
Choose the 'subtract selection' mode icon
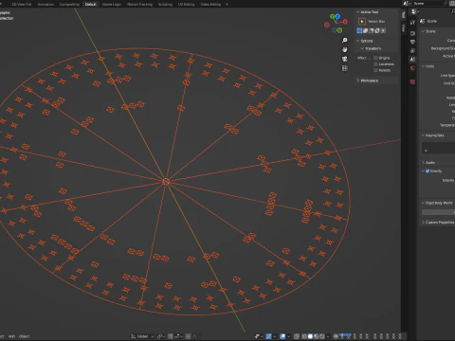(x=371, y=30)
